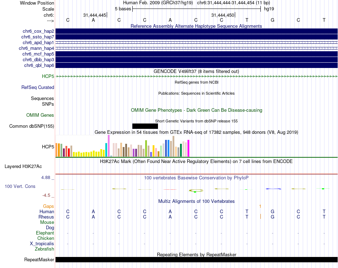338x268 pixels.
Task: Click the Rhesus species label
Action: 46,217
